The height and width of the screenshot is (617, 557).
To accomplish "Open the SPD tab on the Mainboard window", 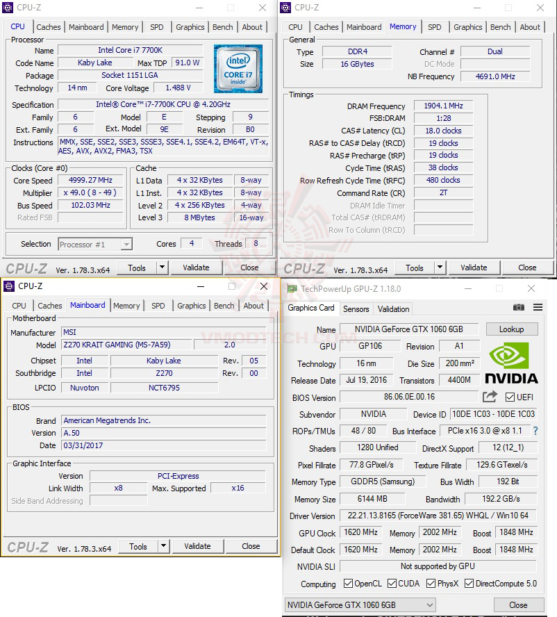I will point(158,306).
